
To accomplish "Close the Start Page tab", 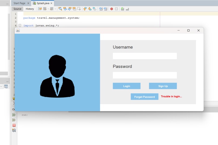I will tap(28, 3).
